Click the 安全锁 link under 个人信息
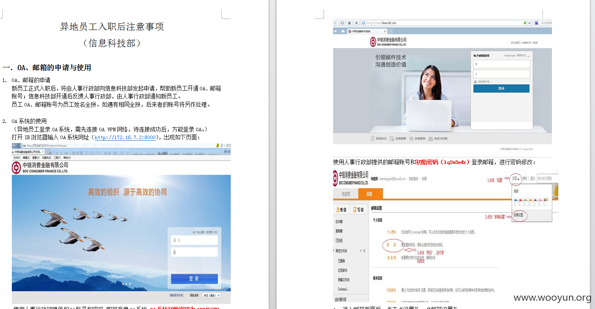Image resolution: width=595 pixels, height=309 pixels. coord(391,258)
